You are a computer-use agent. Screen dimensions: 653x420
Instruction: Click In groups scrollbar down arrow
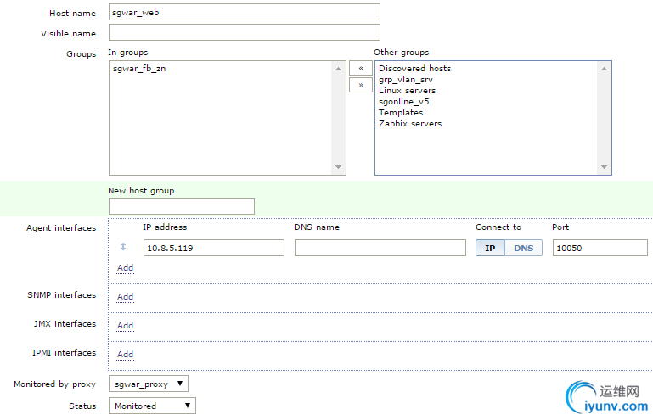[x=338, y=167]
